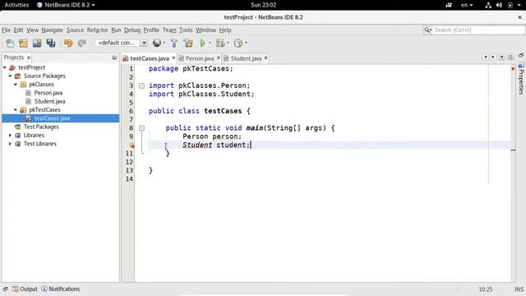Viewport: 526px width, 296px height.
Task: Click the red error stripe marker
Action: pyautogui.click(x=513, y=150)
